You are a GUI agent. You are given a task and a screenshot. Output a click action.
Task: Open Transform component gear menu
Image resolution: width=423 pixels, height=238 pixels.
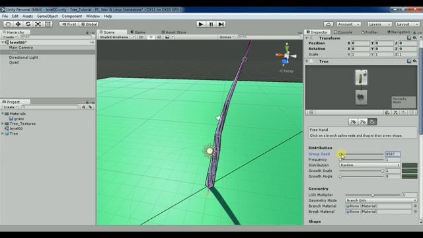(415, 38)
